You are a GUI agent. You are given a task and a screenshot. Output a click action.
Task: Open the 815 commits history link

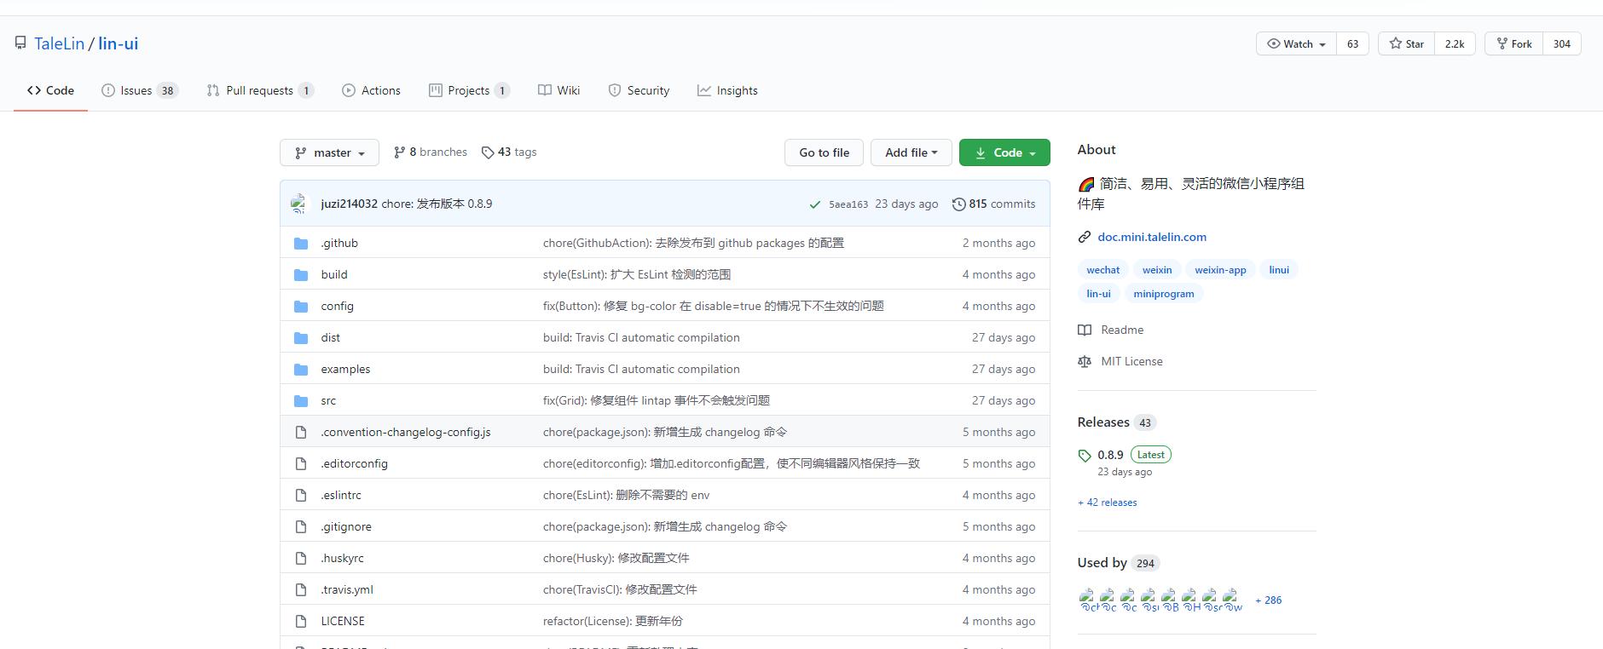tap(993, 204)
